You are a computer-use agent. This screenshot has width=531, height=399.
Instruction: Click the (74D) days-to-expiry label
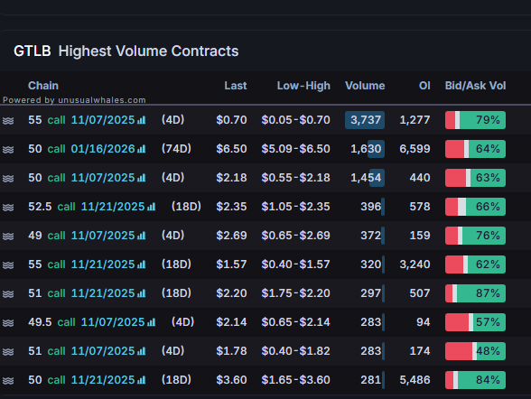176,149
